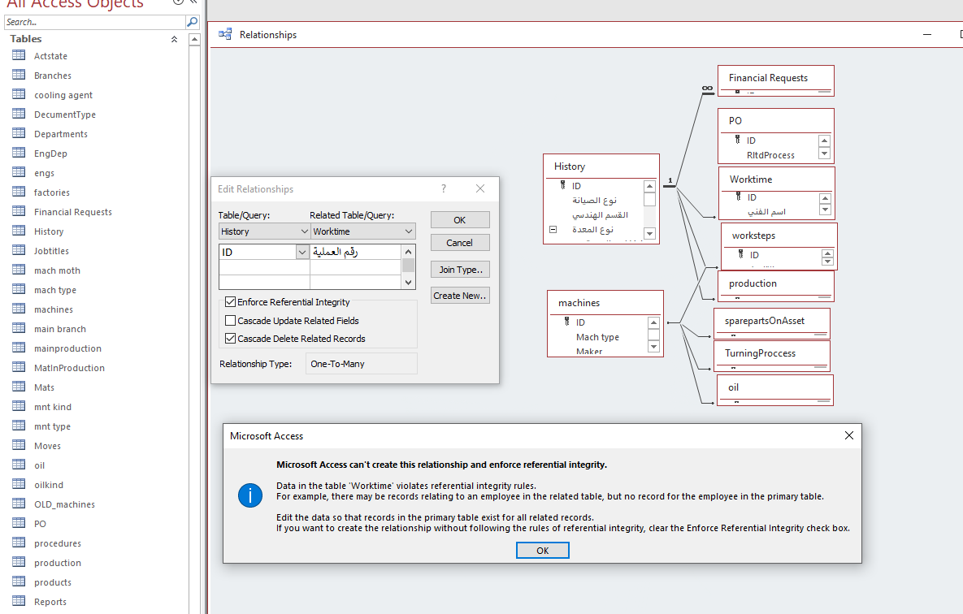This screenshot has height=614, width=963.
Task: Collapse the Tables group in navigation pane
Action: click(x=174, y=39)
